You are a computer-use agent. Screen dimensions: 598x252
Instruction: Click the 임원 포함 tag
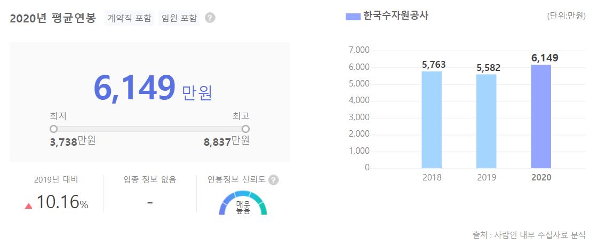(179, 18)
